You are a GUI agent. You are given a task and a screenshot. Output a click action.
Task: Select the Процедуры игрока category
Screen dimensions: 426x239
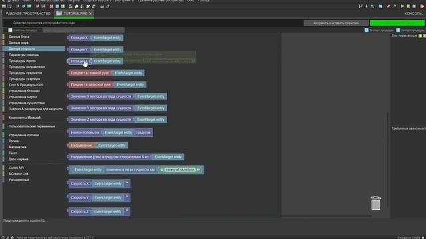(x=22, y=60)
